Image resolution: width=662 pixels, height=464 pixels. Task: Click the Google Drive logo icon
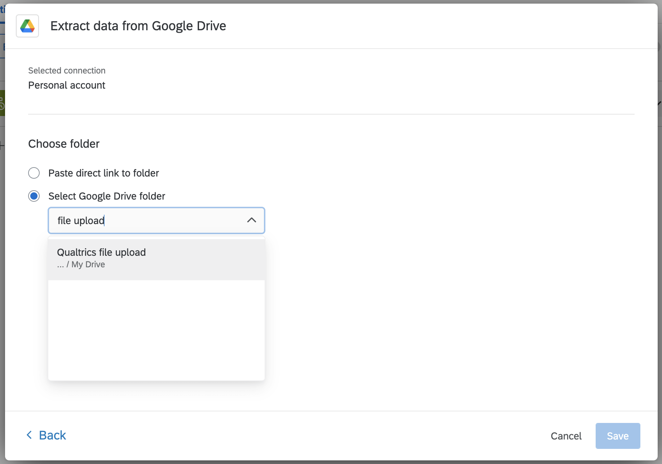click(x=27, y=26)
